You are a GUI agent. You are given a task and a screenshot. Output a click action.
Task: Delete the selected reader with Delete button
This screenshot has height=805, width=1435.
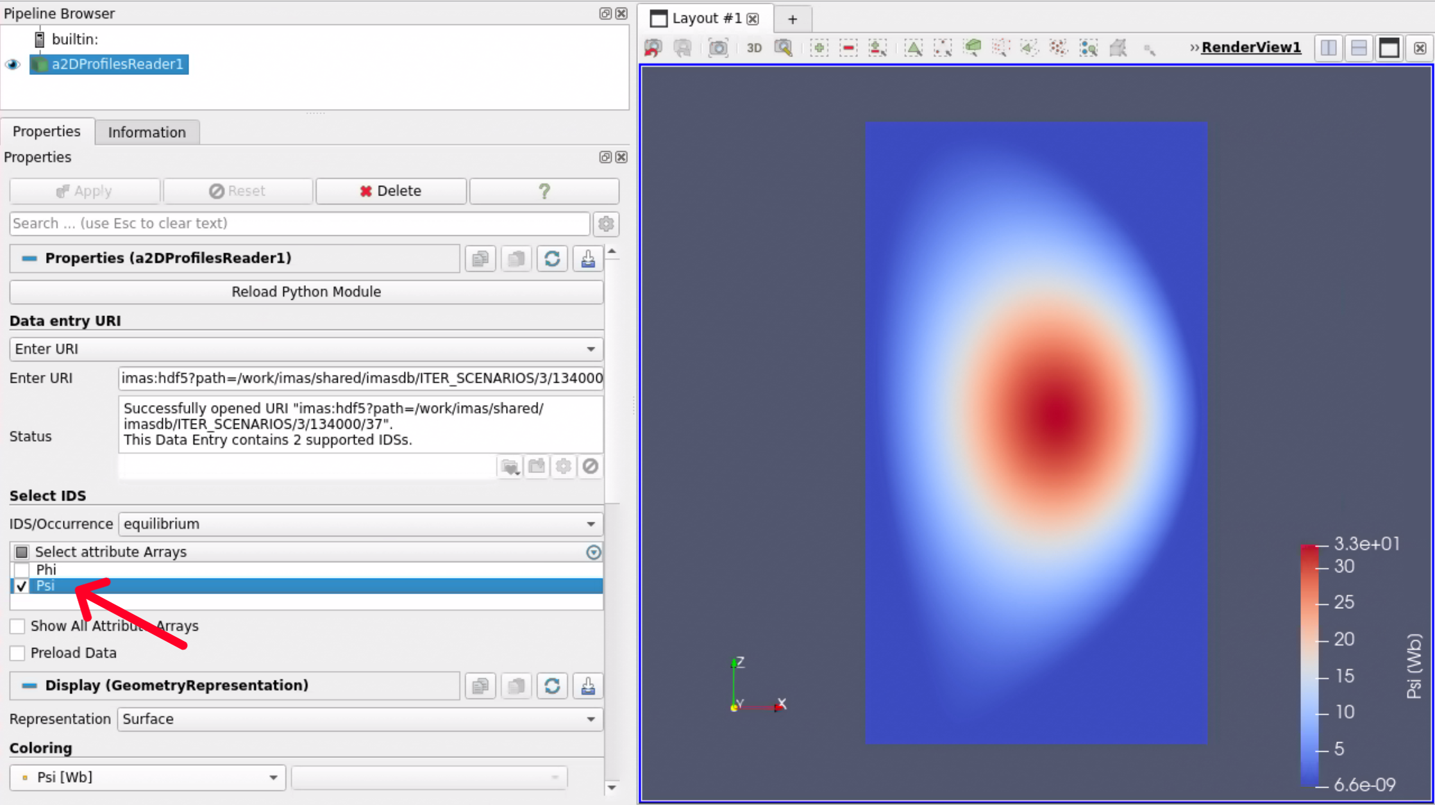pyautogui.click(x=391, y=191)
